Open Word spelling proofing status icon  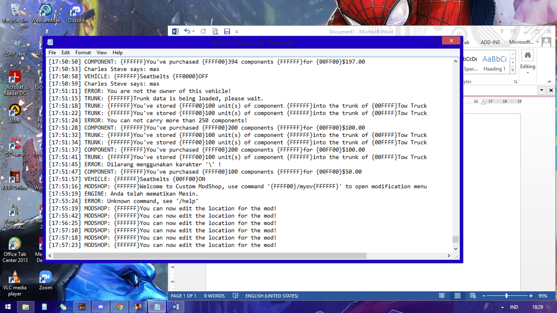tap(235, 296)
